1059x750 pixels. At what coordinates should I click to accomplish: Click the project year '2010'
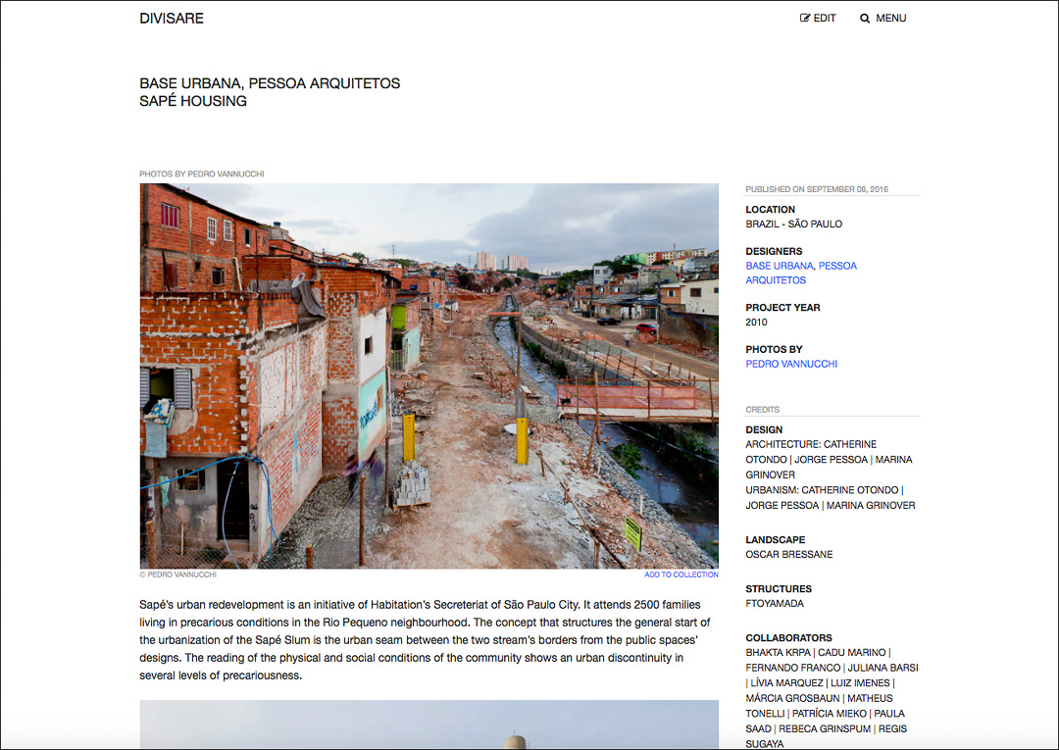[x=756, y=322]
